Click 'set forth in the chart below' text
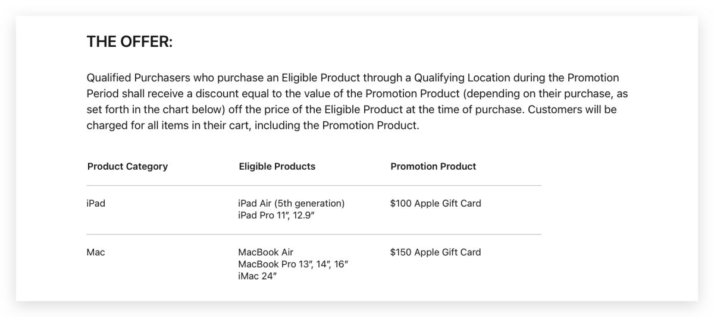Viewport: 714px width, 317px height. (153, 110)
